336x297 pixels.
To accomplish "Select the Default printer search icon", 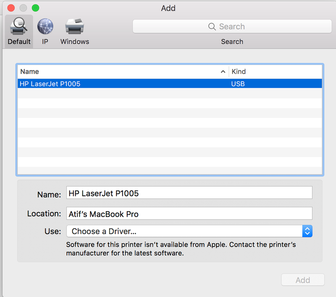I will click(x=19, y=31).
